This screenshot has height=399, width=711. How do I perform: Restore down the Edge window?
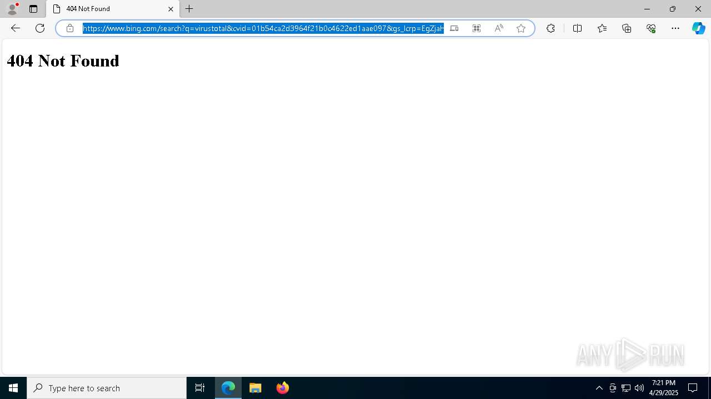673,9
